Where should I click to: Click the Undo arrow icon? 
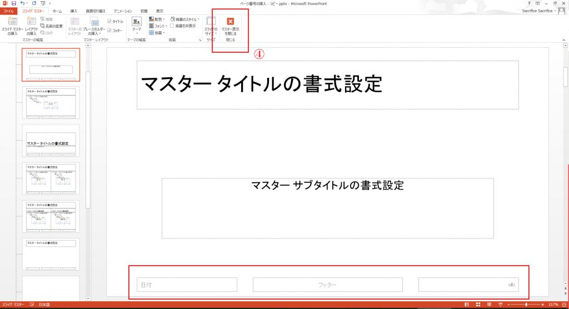[x=22, y=3]
